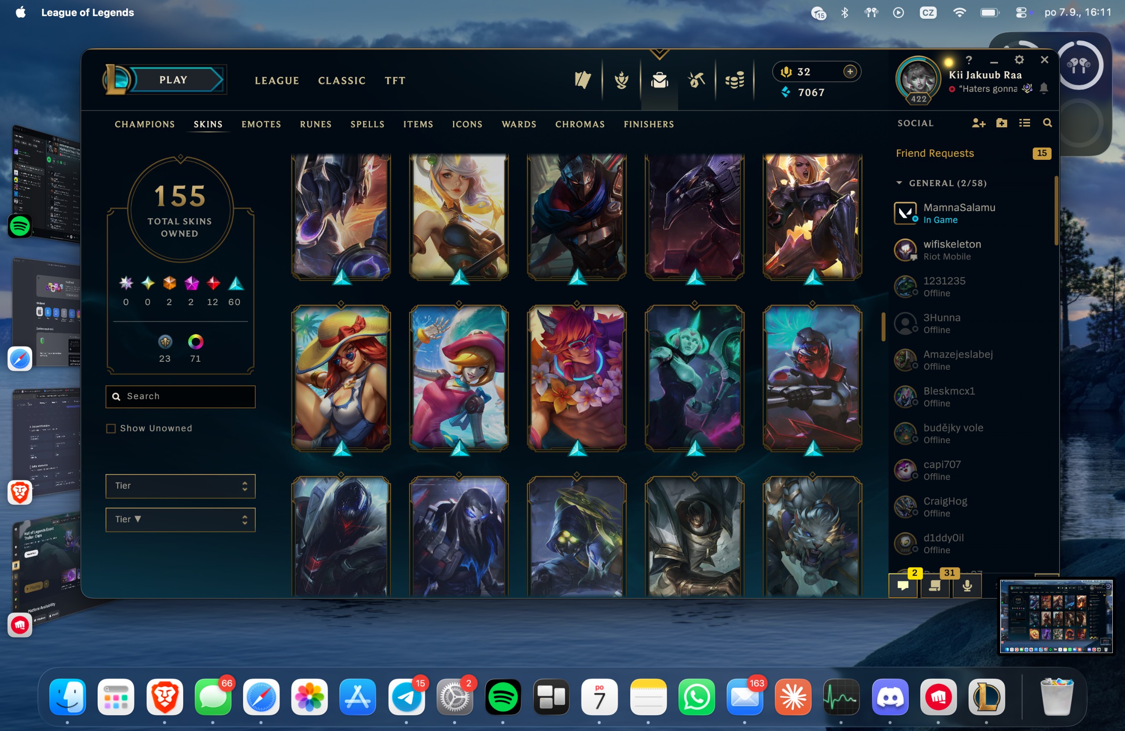Click the Wi-Fi icon in menu bar
The width and height of the screenshot is (1125, 731).
(959, 12)
